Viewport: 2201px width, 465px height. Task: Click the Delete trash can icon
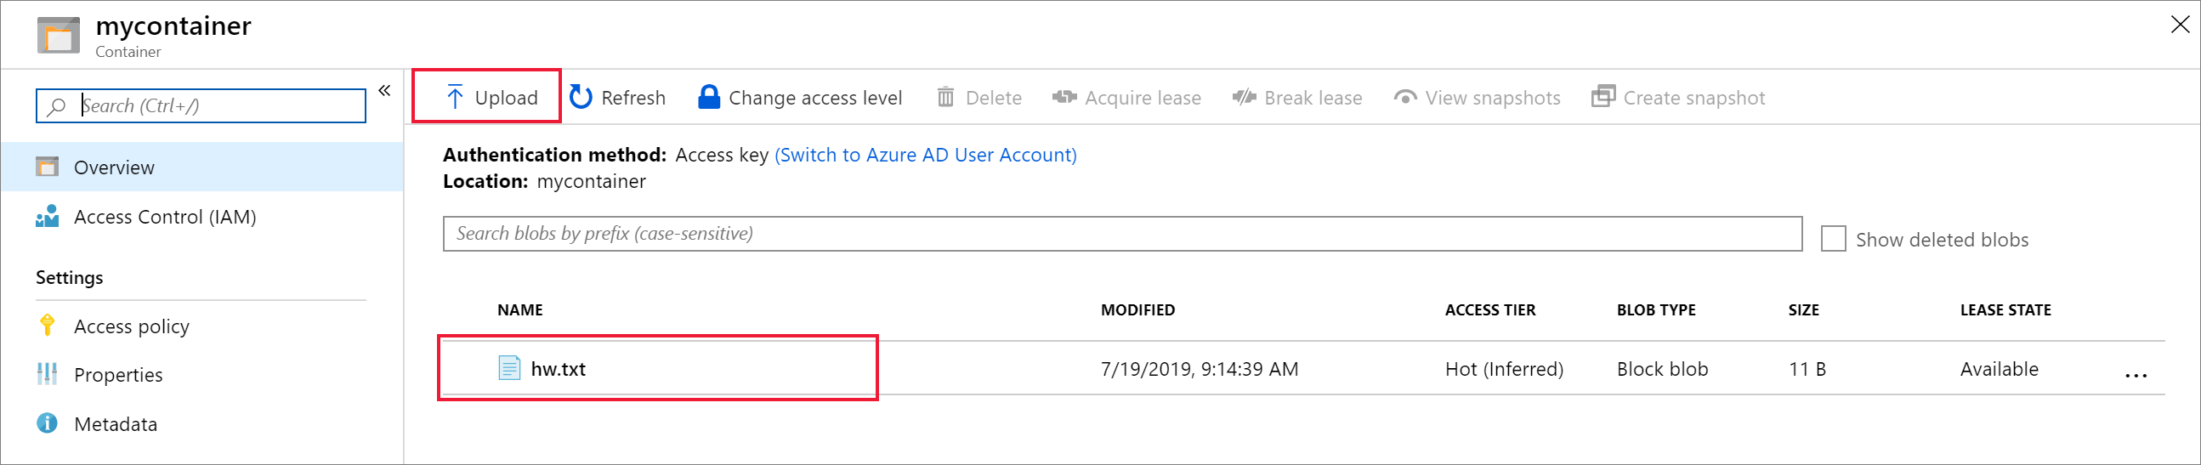tap(945, 98)
